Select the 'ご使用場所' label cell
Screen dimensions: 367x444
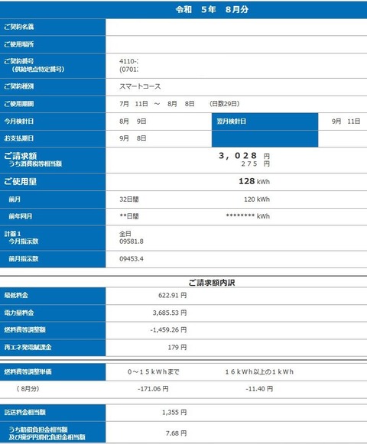[x=53, y=44]
